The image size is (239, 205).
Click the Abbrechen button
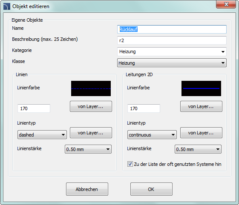87,189
